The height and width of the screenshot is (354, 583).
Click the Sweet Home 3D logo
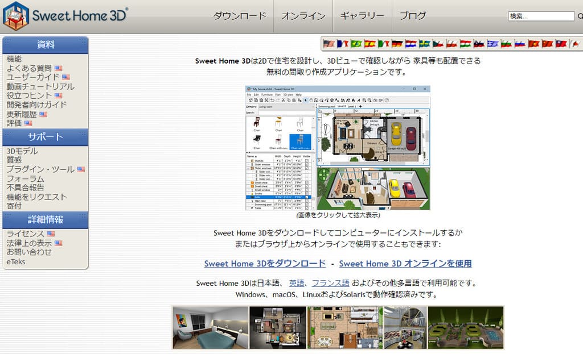65,16
